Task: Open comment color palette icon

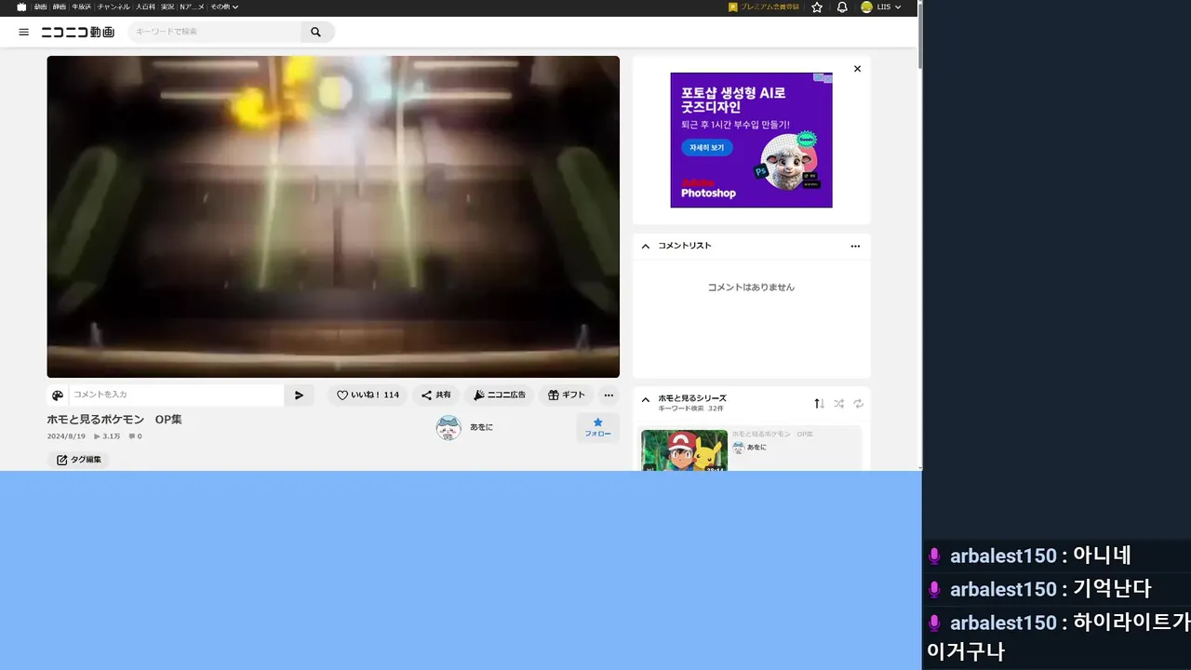Action: [58, 395]
